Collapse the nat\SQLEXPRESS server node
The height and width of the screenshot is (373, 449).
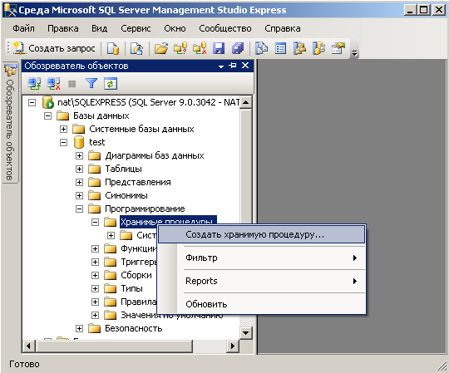click(32, 102)
